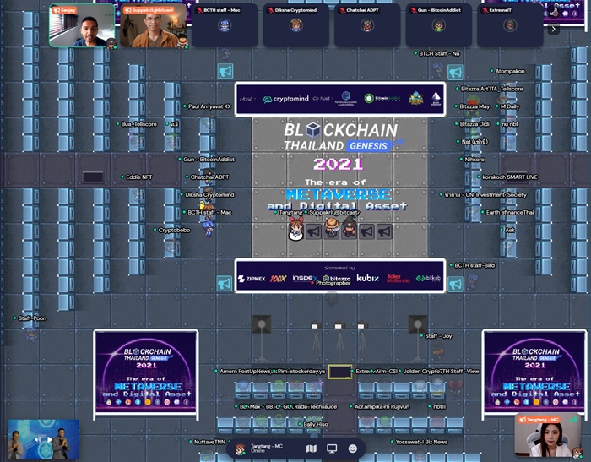Click the BCTH staff - Mac tile avatar
This screenshot has height=462, width=591.
point(225,25)
